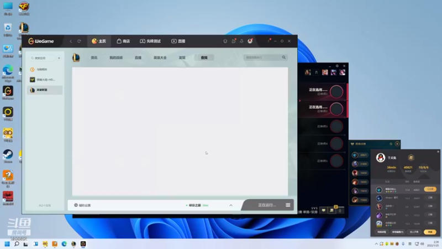Click the Edge icon in the taskbar
Screen dimensions: 442x249
tap(64, 244)
